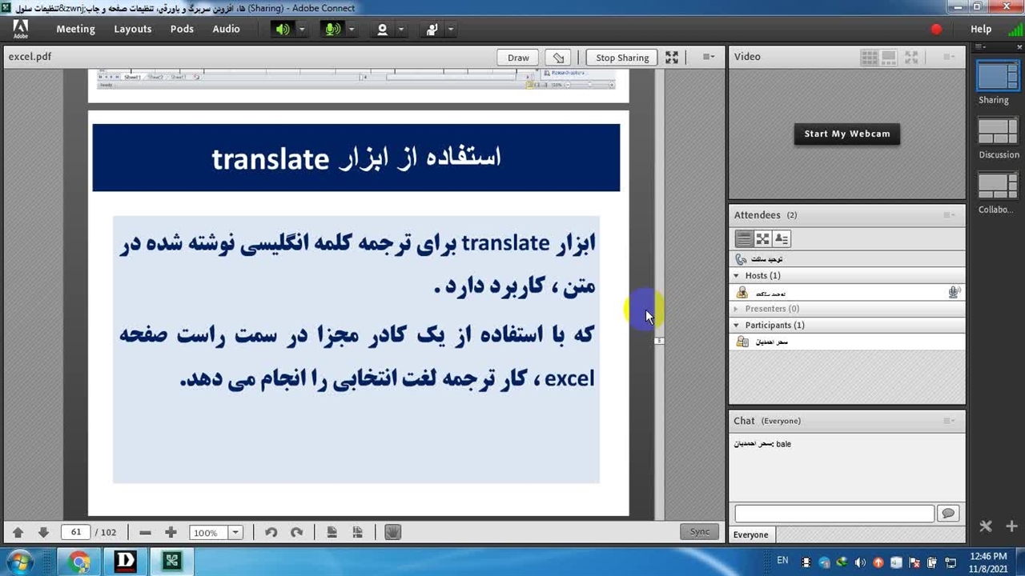This screenshot has width=1025, height=576.
Task: Click the Start My Webcam button
Action: pyautogui.click(x=846, y=134)
